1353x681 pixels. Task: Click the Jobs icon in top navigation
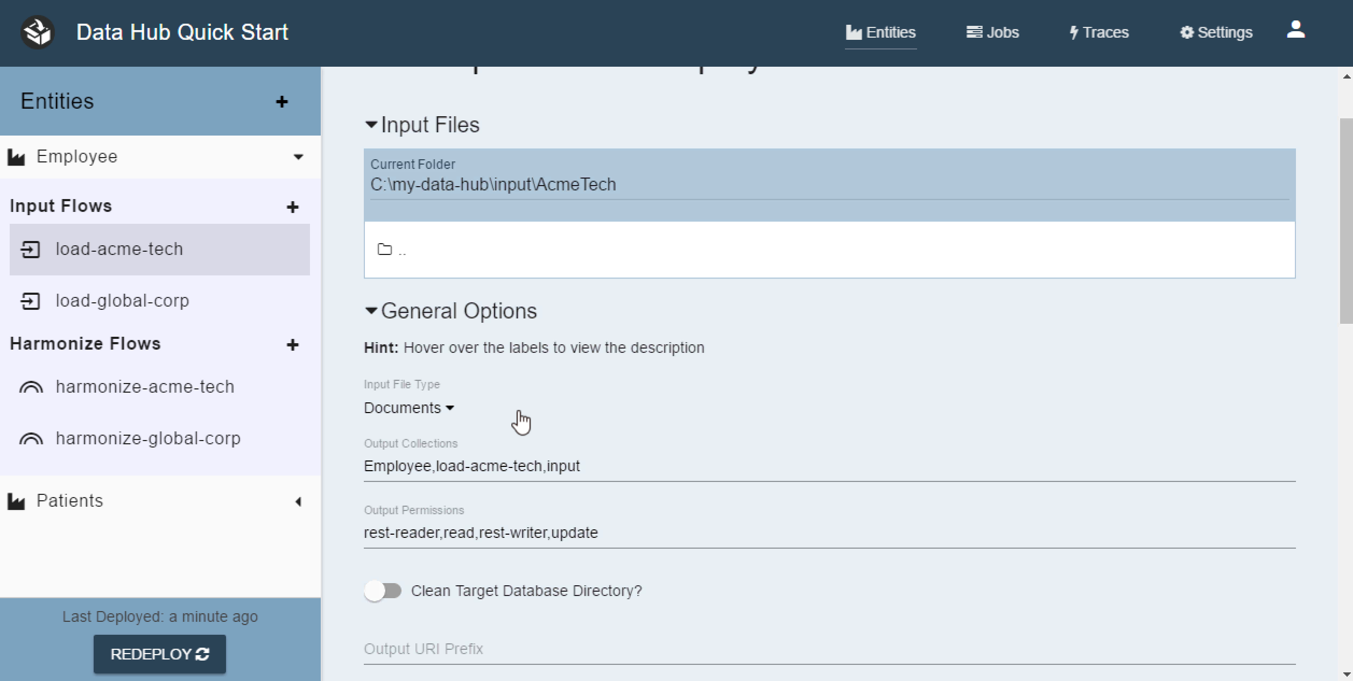tap(993, 31)
